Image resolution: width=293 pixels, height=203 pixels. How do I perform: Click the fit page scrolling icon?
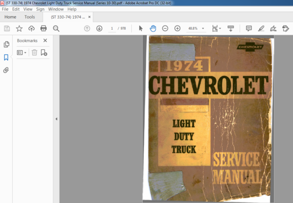pyautogui.click(x=215, y=28)
